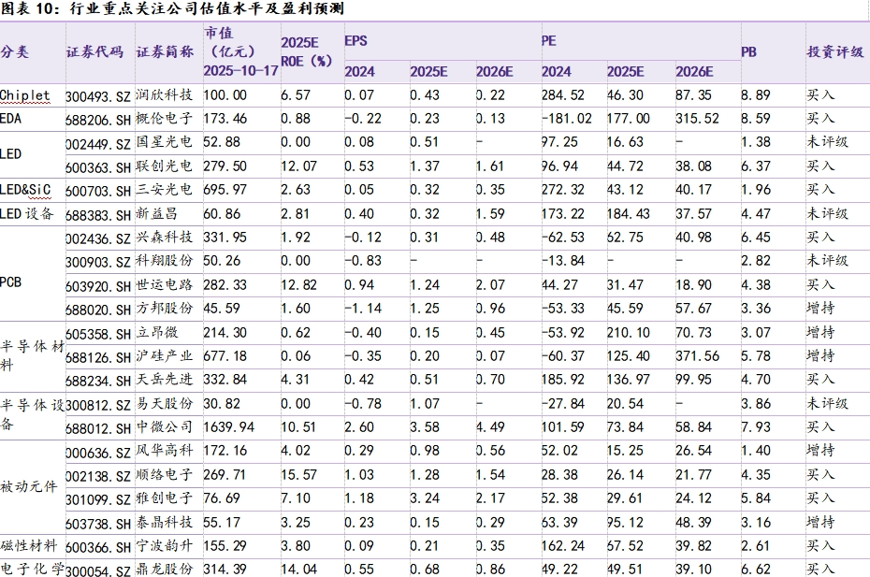This screenshot has width=870, height=577.
Task: Select PE value 184.43
Action: [629, 214]
